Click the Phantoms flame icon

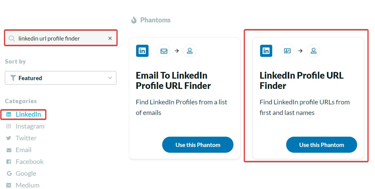tap(134, 20)
